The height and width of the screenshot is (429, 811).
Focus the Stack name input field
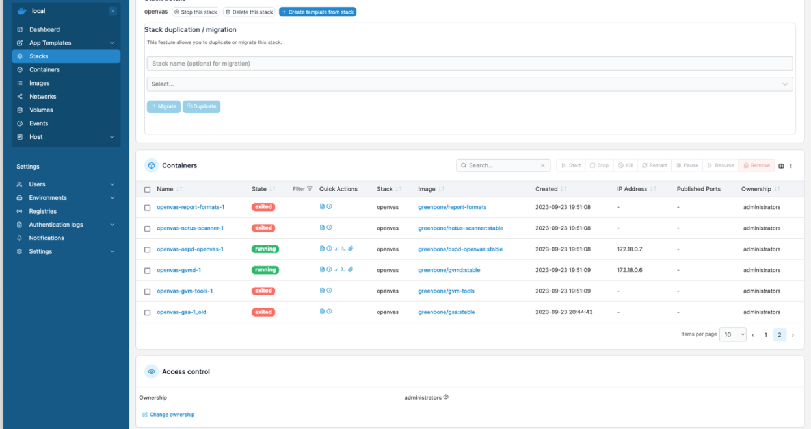pos(470,64)
